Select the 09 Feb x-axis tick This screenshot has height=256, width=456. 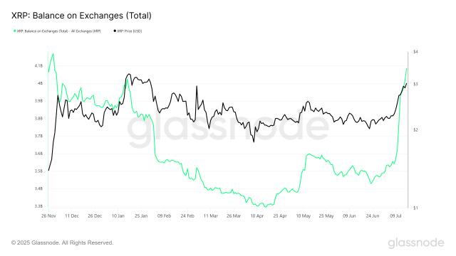tap(165, 216)
